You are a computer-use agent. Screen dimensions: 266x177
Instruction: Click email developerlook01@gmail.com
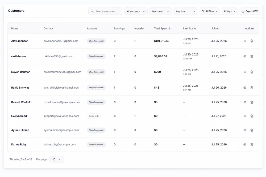[x=61, y=41]
